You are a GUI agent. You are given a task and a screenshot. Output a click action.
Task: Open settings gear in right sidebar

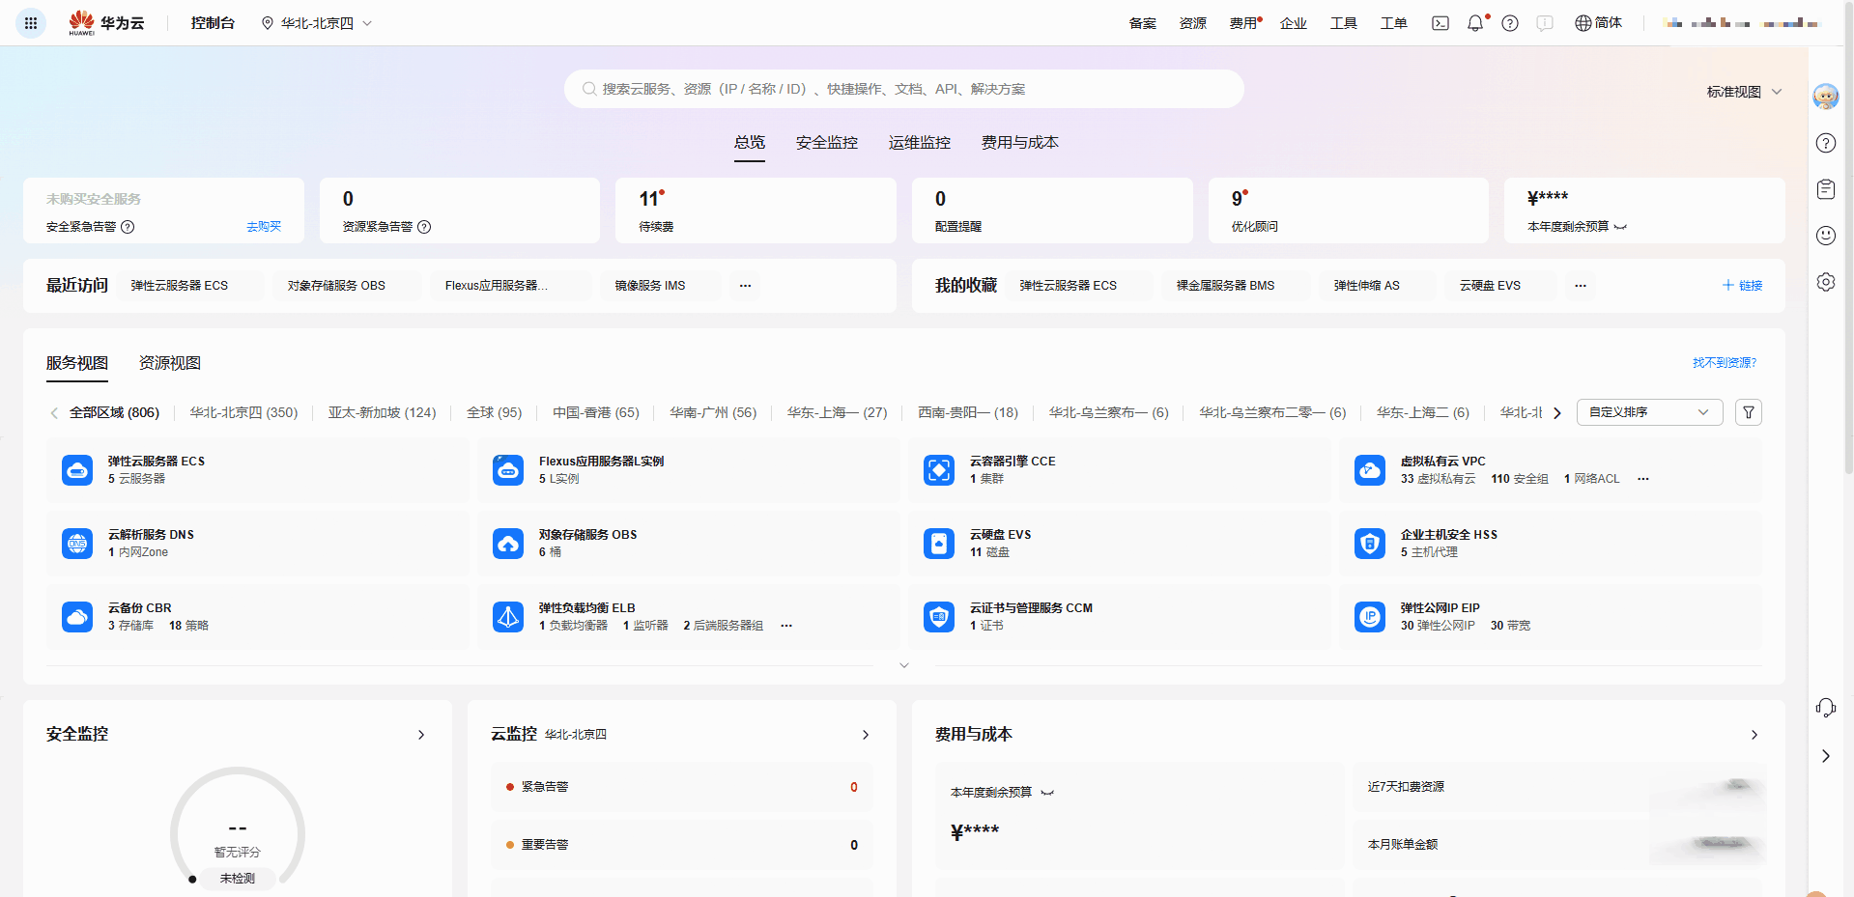(x=1826, y=282)
